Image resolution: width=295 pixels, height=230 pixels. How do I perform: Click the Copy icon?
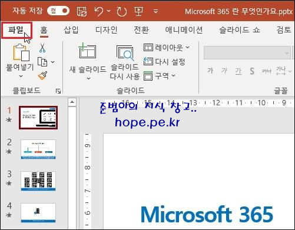(x=42, y=62)
